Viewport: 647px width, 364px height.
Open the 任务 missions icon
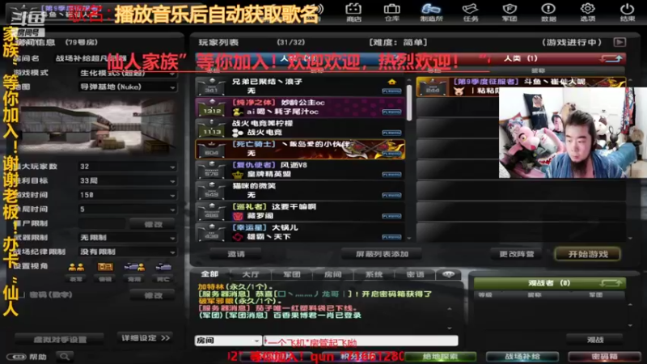click(x=471, y=12)
